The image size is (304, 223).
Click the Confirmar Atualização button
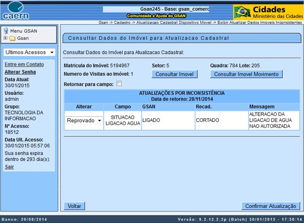[270, 206]
